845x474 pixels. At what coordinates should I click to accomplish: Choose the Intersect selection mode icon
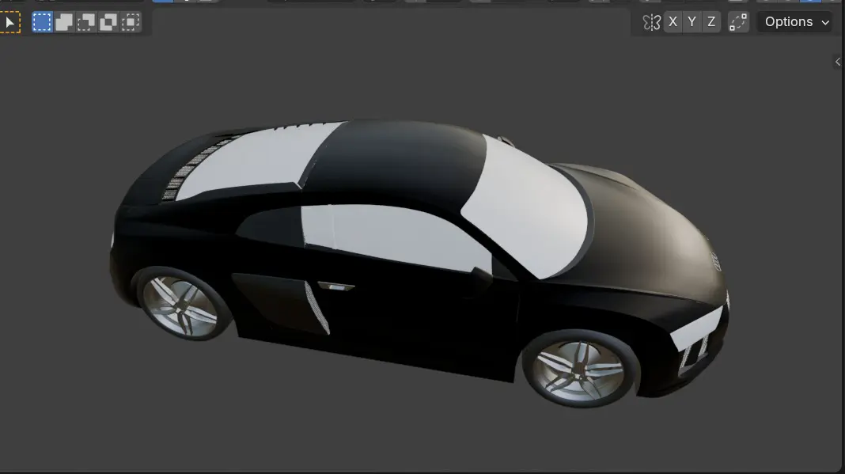point(131,22)
